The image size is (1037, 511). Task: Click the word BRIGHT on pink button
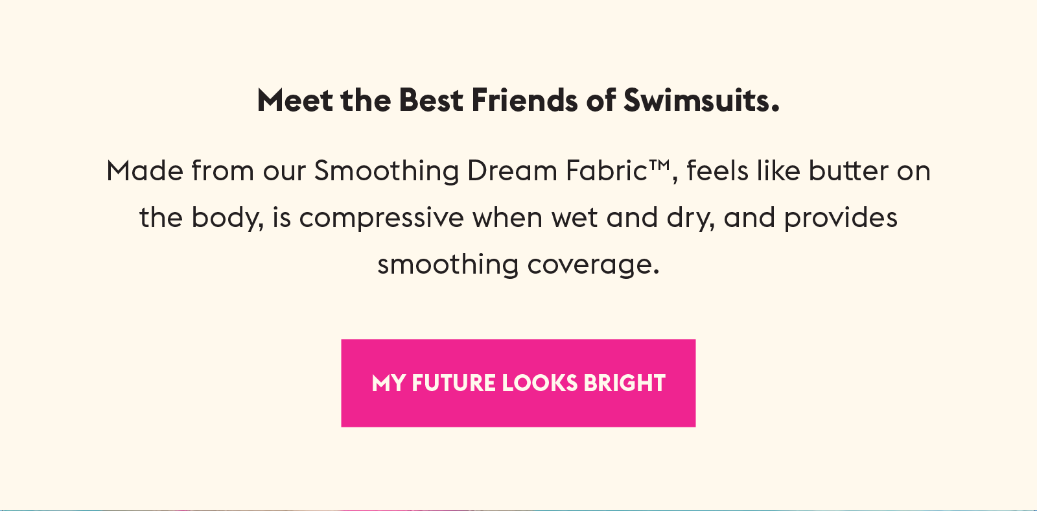tap(624, 383)
